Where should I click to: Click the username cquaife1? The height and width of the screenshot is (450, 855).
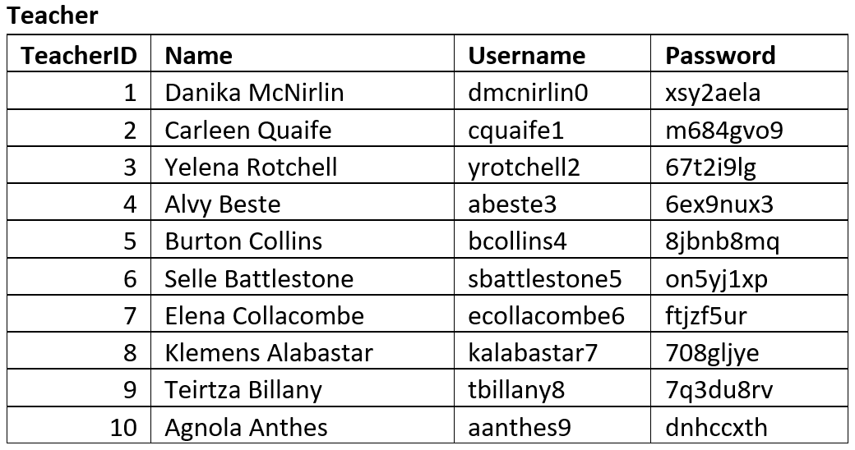516,131
